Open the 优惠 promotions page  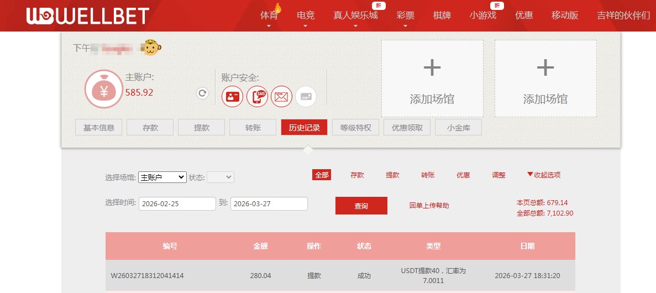(524, 15)
